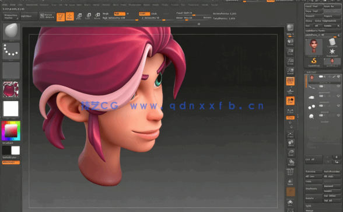Toggle eye visibility on third subtool
The width and height of the screenshot is (343, 212).
[x=338, y=96]
